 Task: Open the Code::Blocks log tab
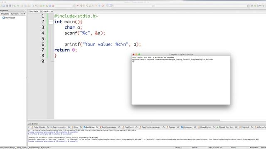click(39, 127)
